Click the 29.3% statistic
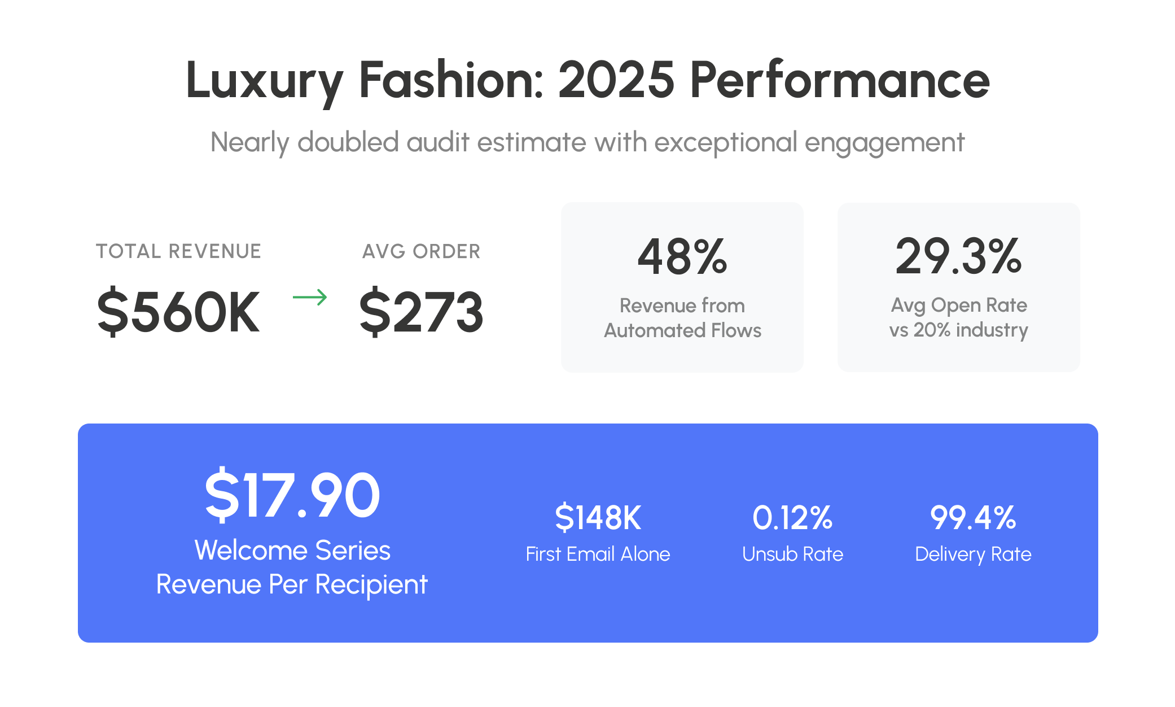The image size is (1175, 707). (958, 257)
